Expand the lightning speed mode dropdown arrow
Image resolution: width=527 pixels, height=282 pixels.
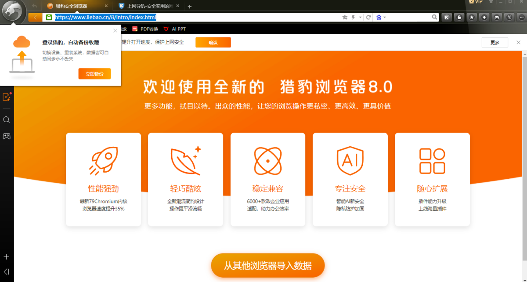click(360, 18)
